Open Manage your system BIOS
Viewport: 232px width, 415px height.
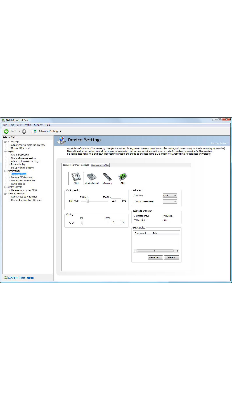click(x=24, y=190)
